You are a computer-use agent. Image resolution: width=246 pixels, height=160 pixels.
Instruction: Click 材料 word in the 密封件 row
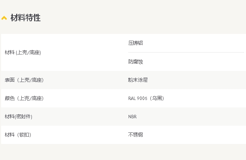(x=9, y=117)
